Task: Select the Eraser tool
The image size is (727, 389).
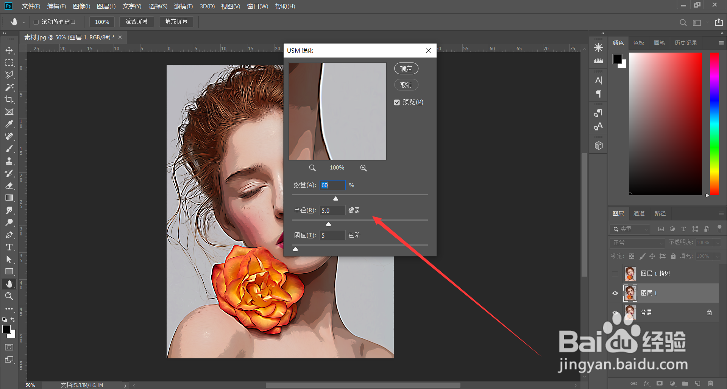Action: 9,186
